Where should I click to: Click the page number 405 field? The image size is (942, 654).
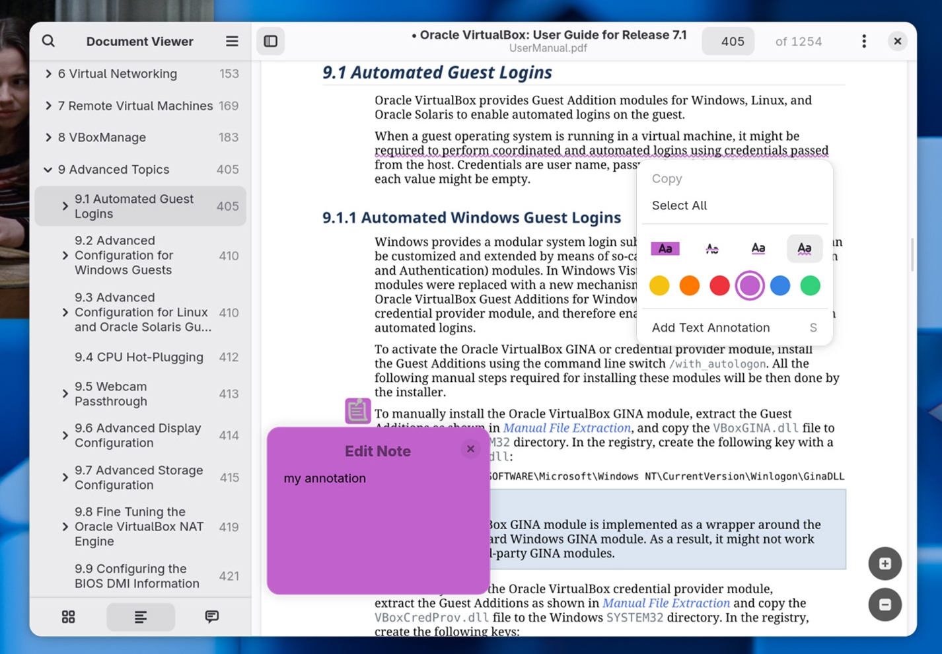pos(728,41)
